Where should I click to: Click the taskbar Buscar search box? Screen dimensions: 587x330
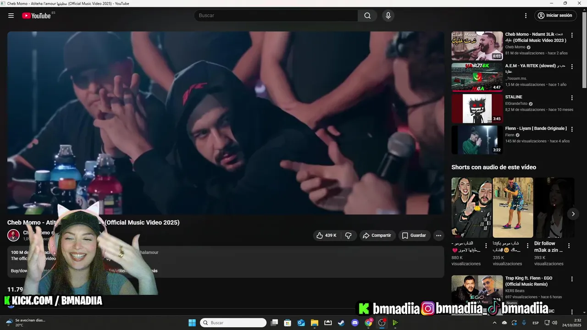[x=233, y=323]
